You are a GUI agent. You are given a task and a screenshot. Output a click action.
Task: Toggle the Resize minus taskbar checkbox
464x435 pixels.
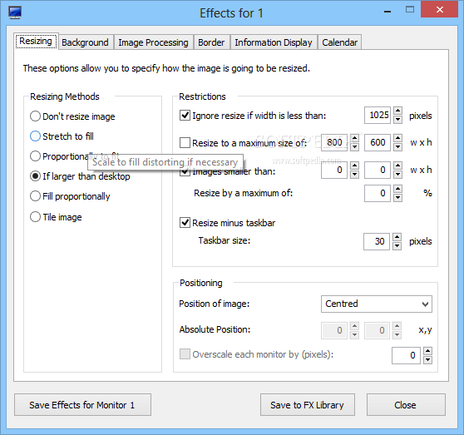coord(185,222)
